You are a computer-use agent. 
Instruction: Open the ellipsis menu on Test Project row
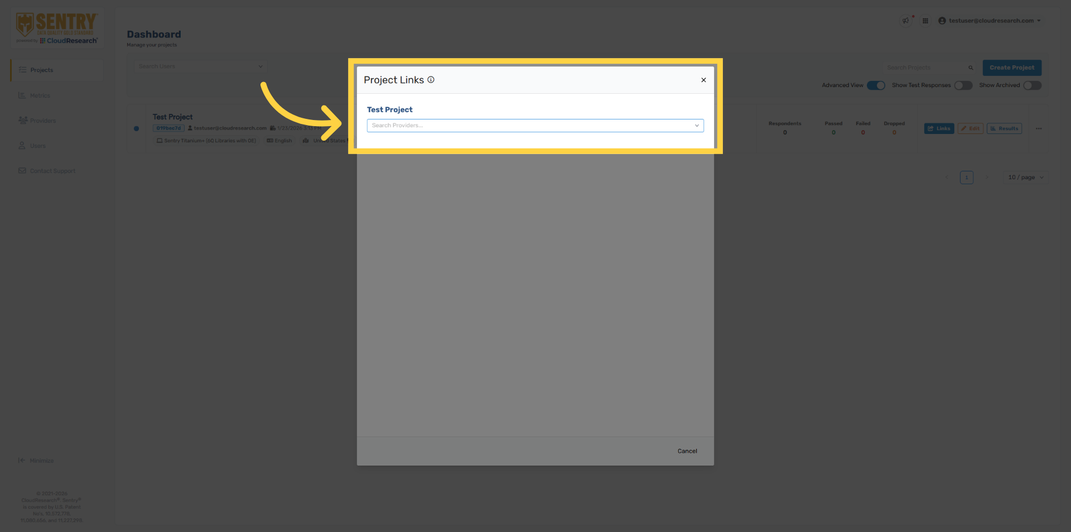[1039, 128]
